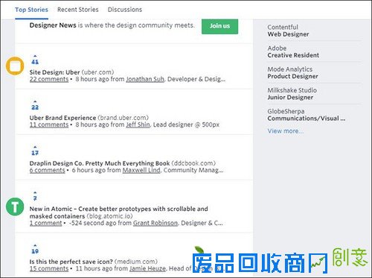Open the Adobe Creative Resident job listing
This screenshot has height=278, width=372.
293,51
